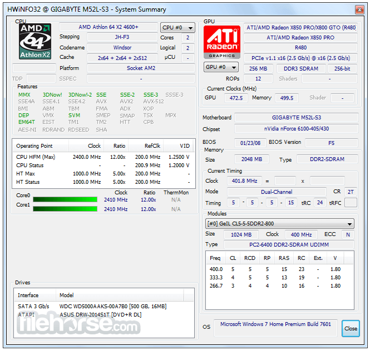Image resolution: width=370 pixels, height=351 pixels.
Task: Select the HT Status row
Action: tap(103, 182)
